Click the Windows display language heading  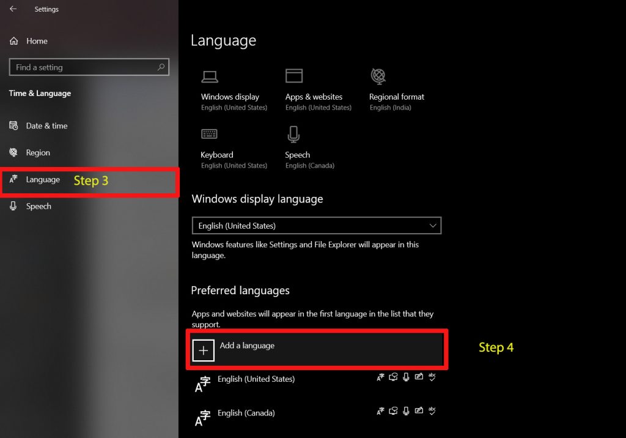(x=257, y=199)
